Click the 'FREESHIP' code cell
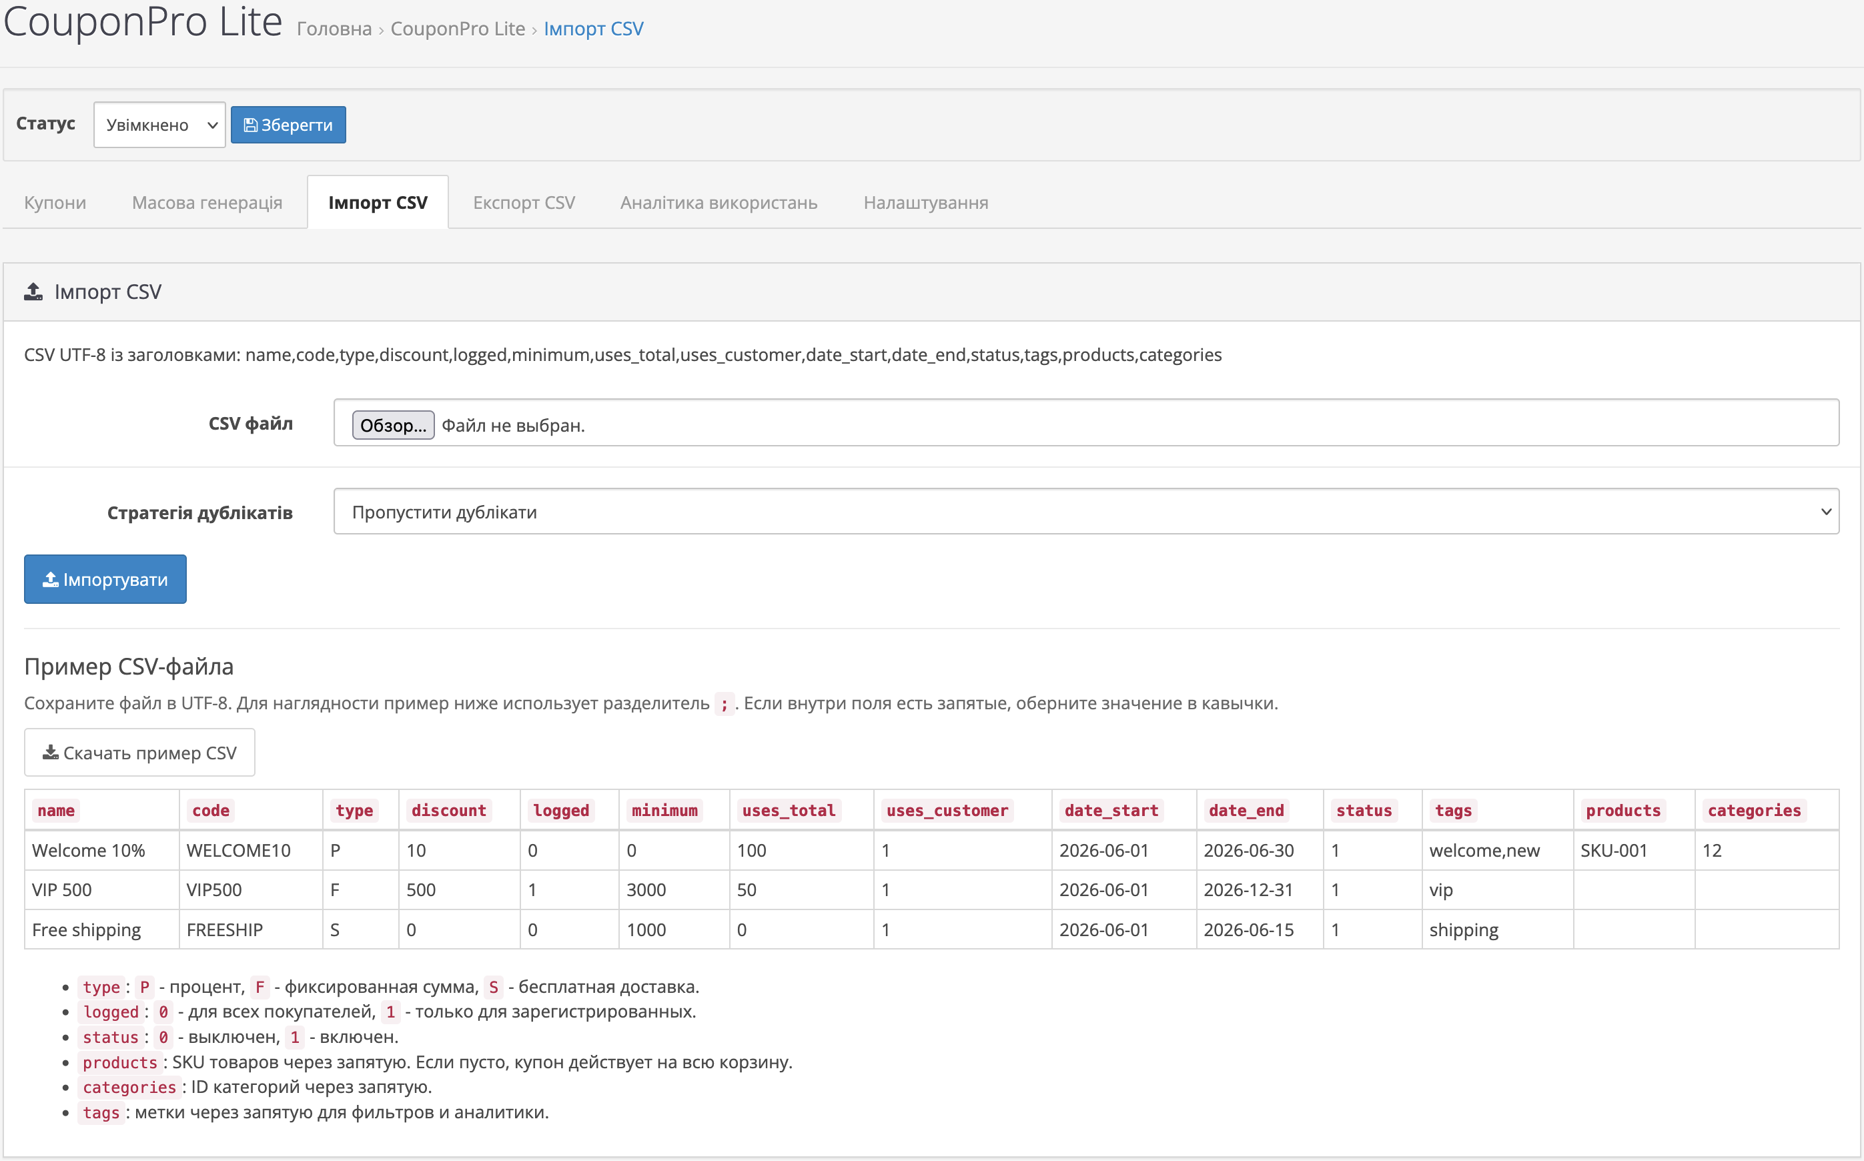1864x1161 pixels. (251, 929)
